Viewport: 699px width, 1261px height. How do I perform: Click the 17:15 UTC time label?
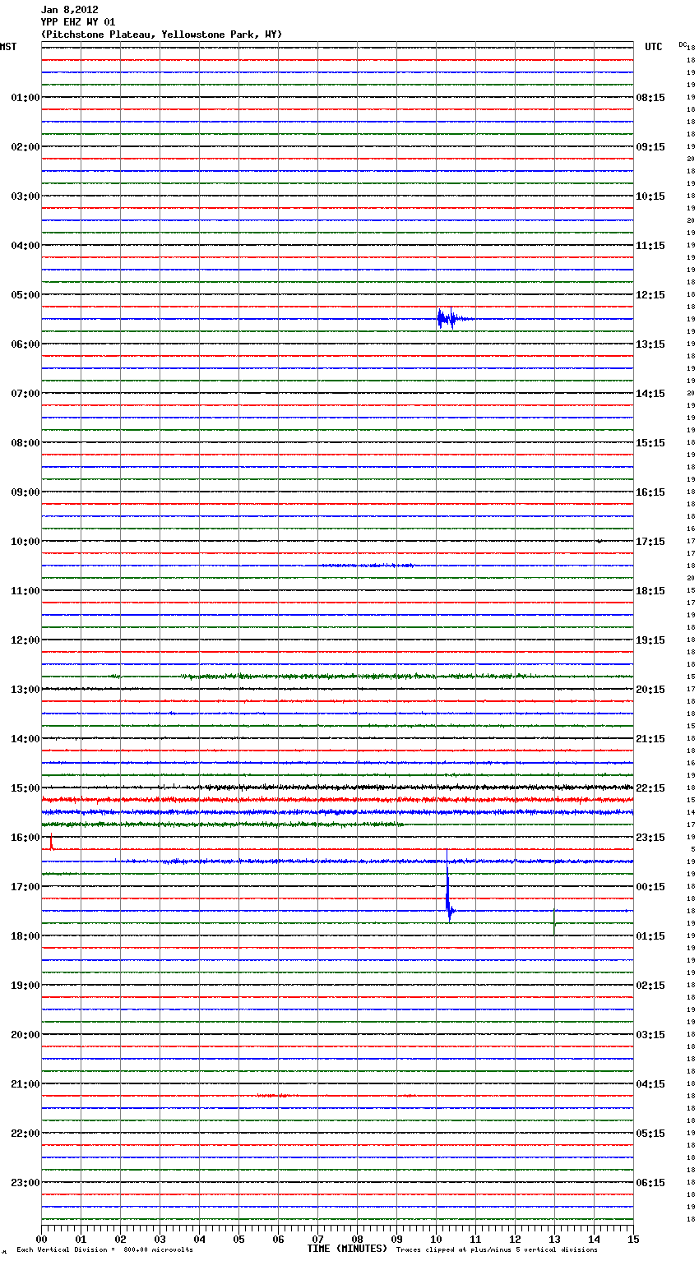[650, 542]
